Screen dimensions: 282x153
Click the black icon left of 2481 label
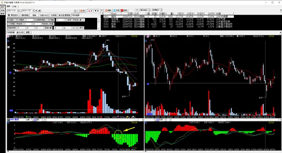(x=8, y=120)
